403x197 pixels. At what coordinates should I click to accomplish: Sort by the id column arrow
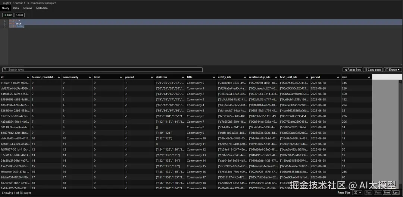tap(28, 77)
